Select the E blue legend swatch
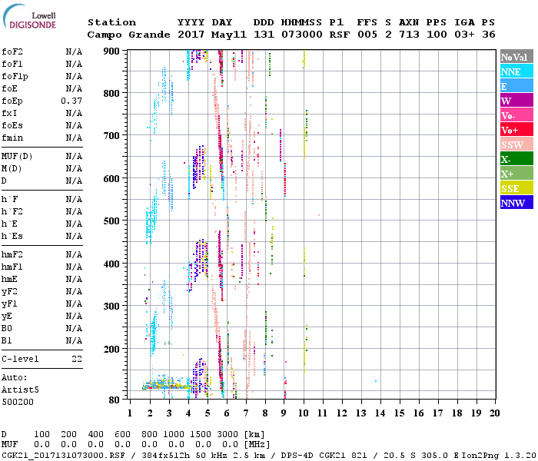 [516, 86]
